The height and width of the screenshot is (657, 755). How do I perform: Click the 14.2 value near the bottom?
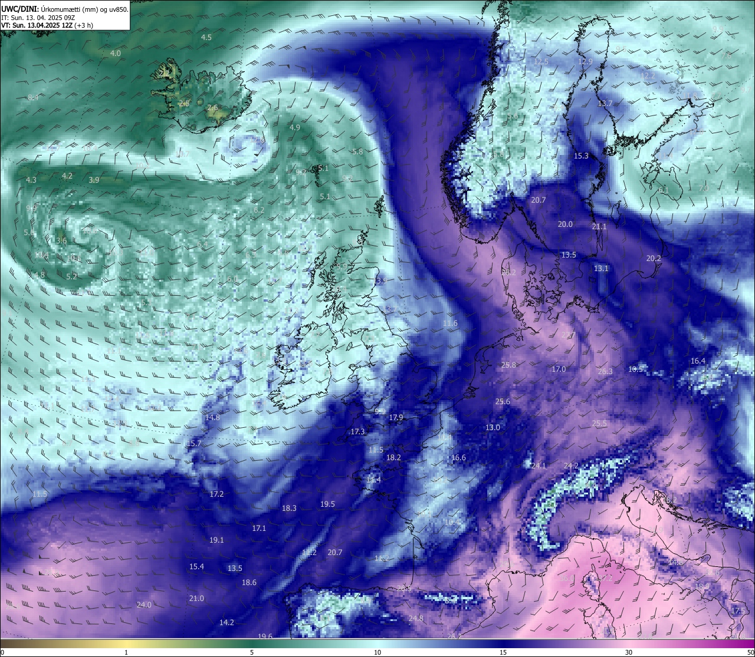pos(226,622)
